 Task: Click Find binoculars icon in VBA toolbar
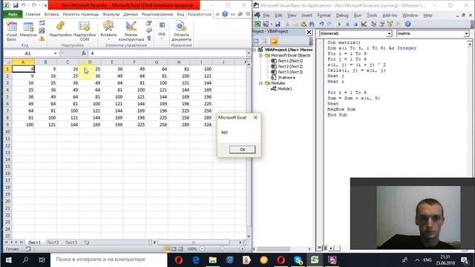point(312,24)
